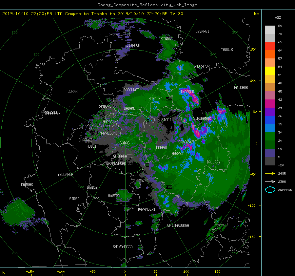
Task: Click the 150 tick on right km axis
Action: (253, 49)
